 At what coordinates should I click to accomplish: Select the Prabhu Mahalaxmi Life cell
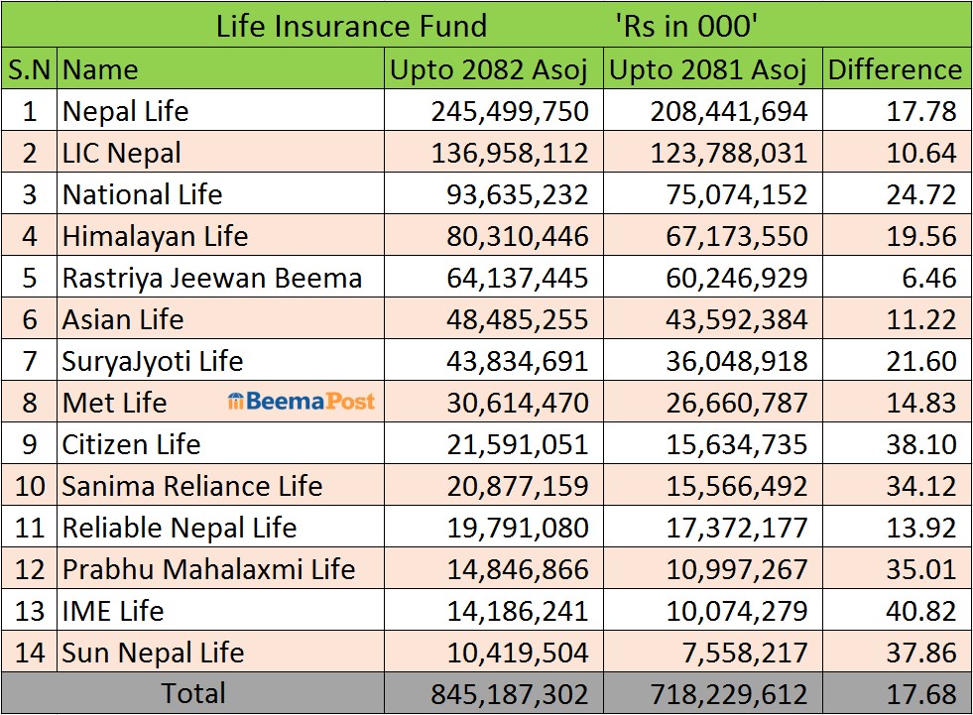(208, 569)
